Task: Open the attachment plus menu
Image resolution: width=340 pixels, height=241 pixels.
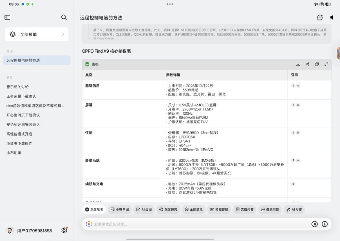Action: click(x=325, y=224)
